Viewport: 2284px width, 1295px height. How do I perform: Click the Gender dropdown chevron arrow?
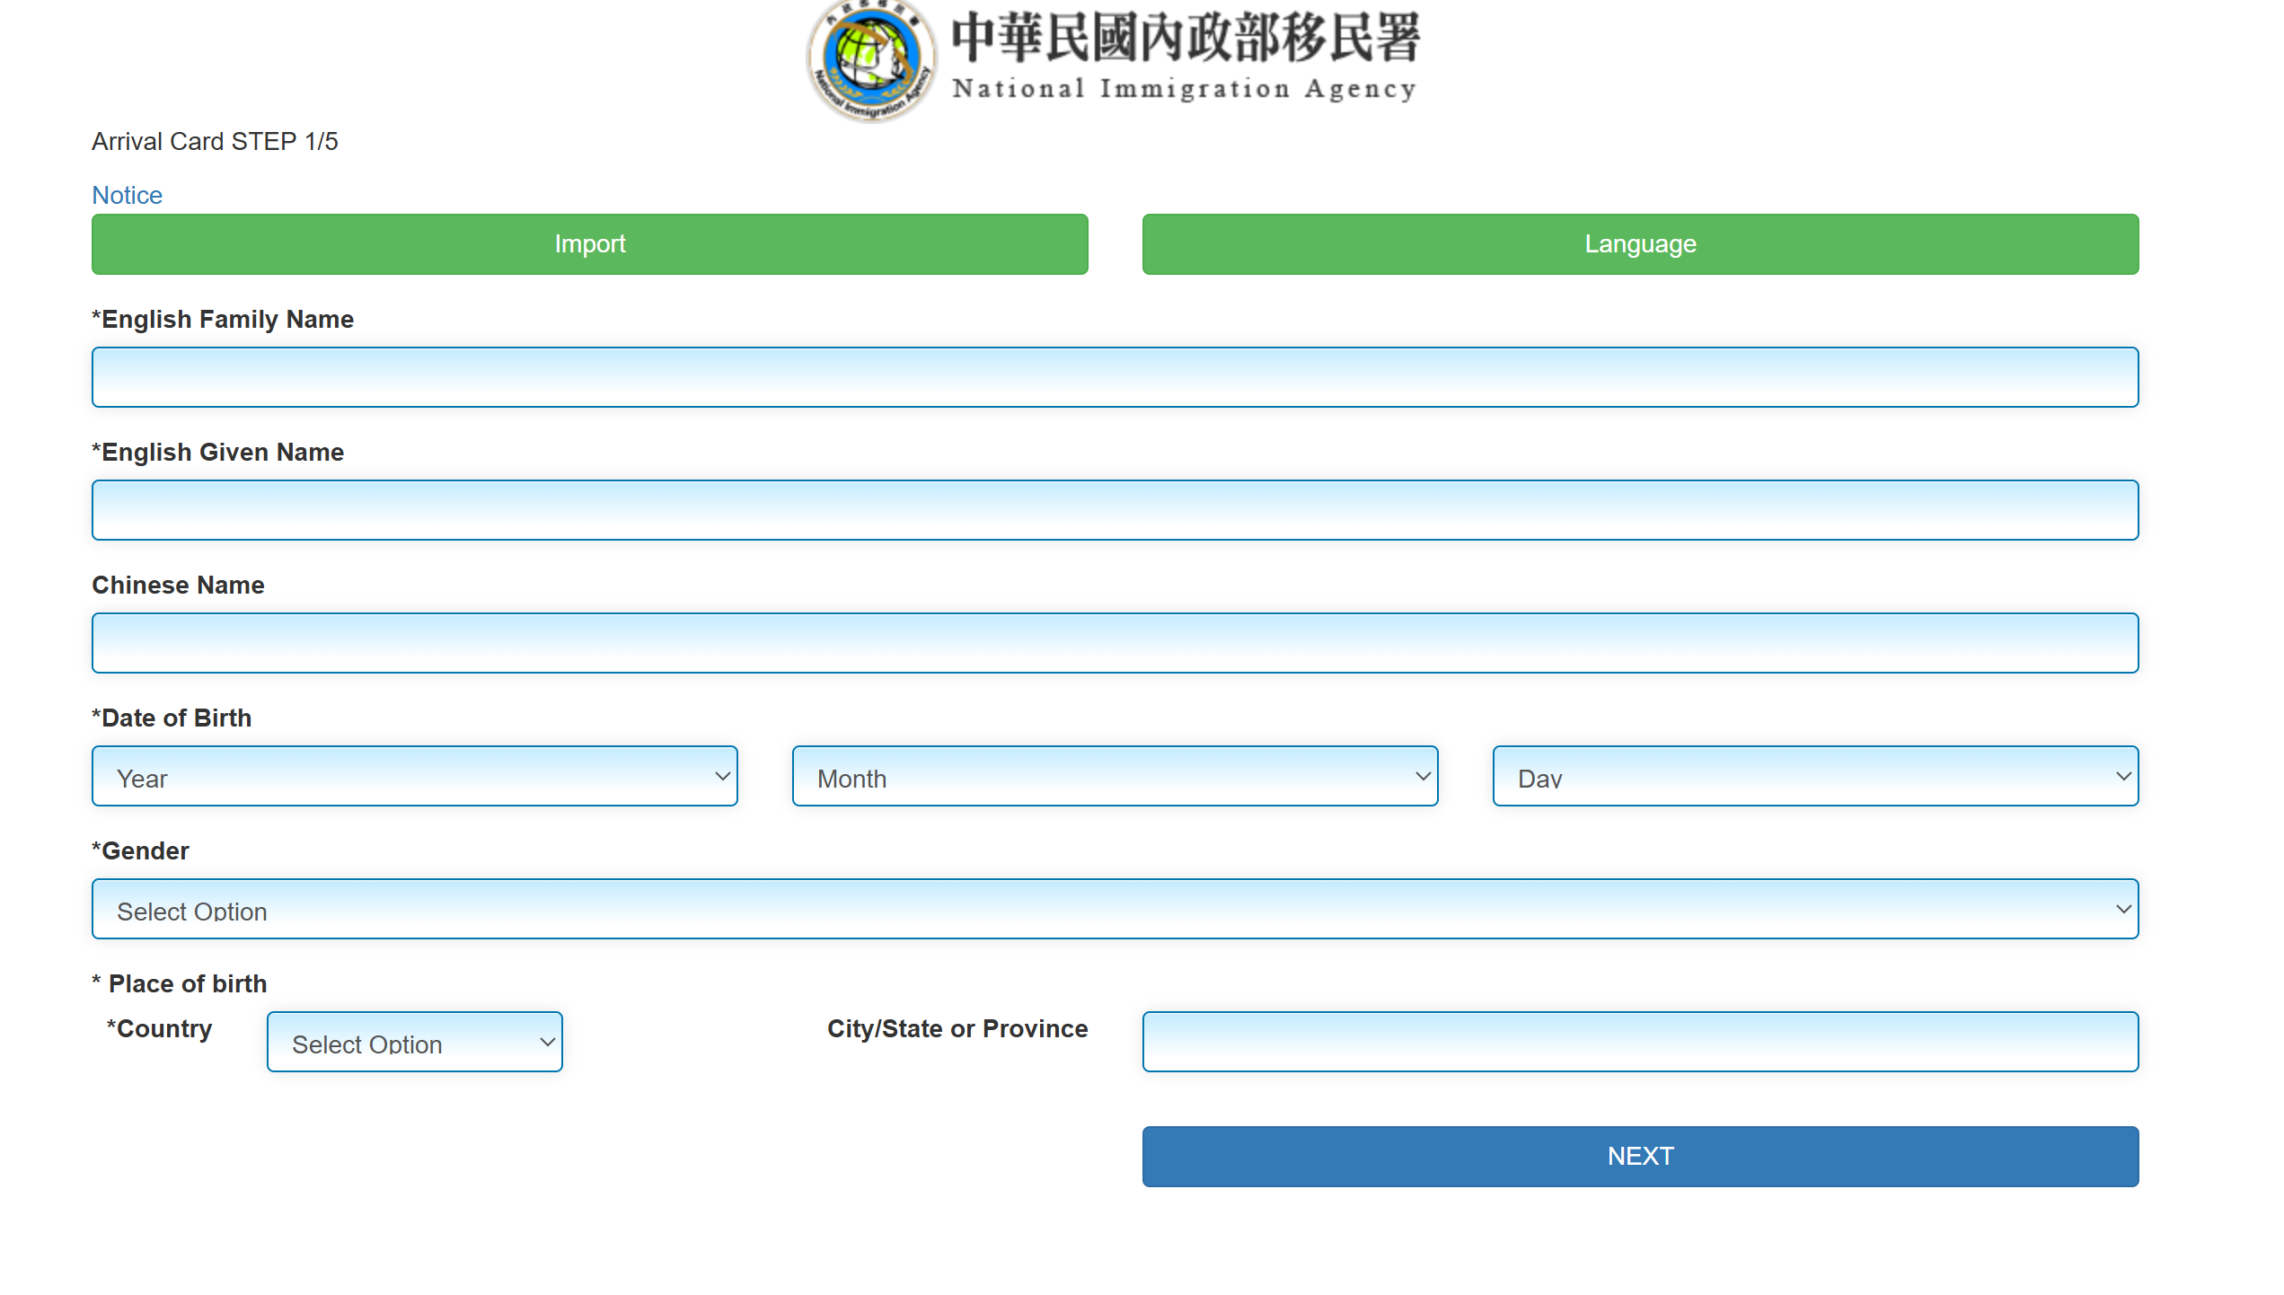point(2123,909)
